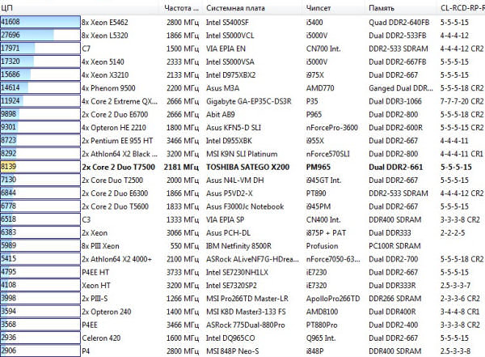This screenshot has height=357, width=485.
Task: Click the Abit AB9 motherboard cell
Action: tap(220, 114)
